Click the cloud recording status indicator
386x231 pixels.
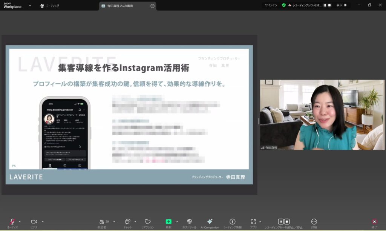(x=305, y=5)
